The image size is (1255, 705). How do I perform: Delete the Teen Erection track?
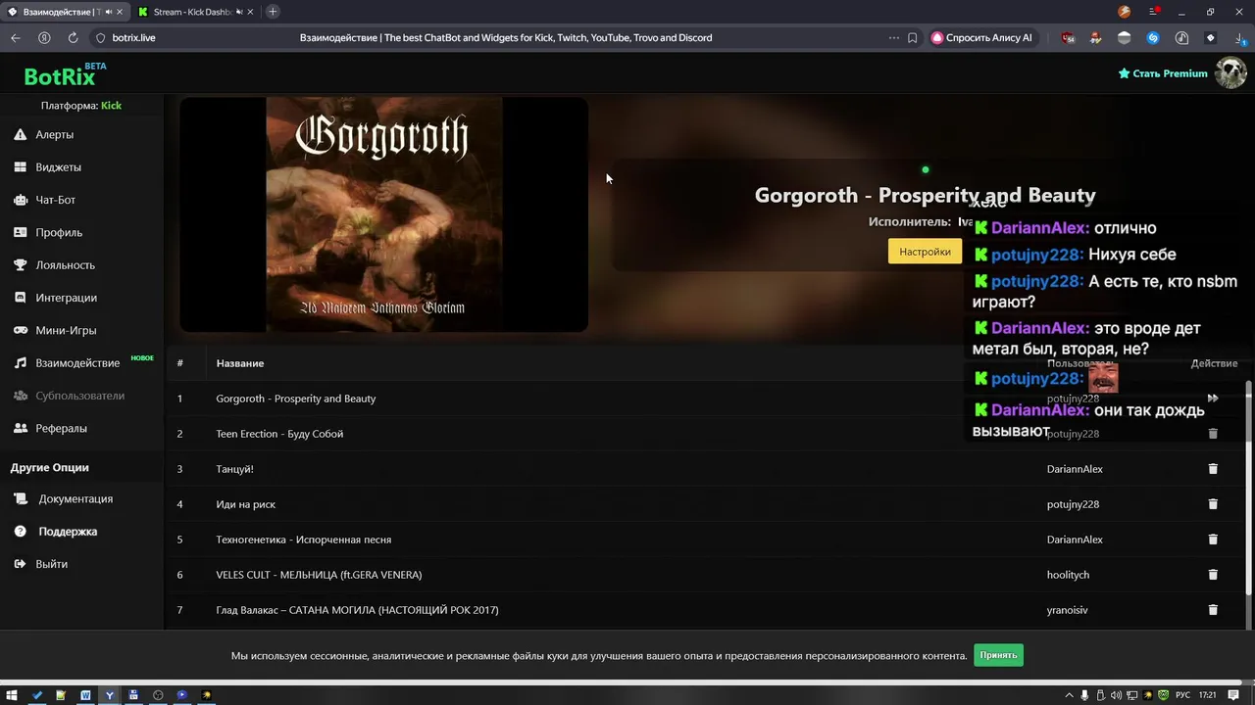coord(1213,434)
